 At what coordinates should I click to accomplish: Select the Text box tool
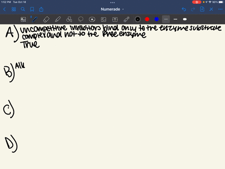(115, 19)
